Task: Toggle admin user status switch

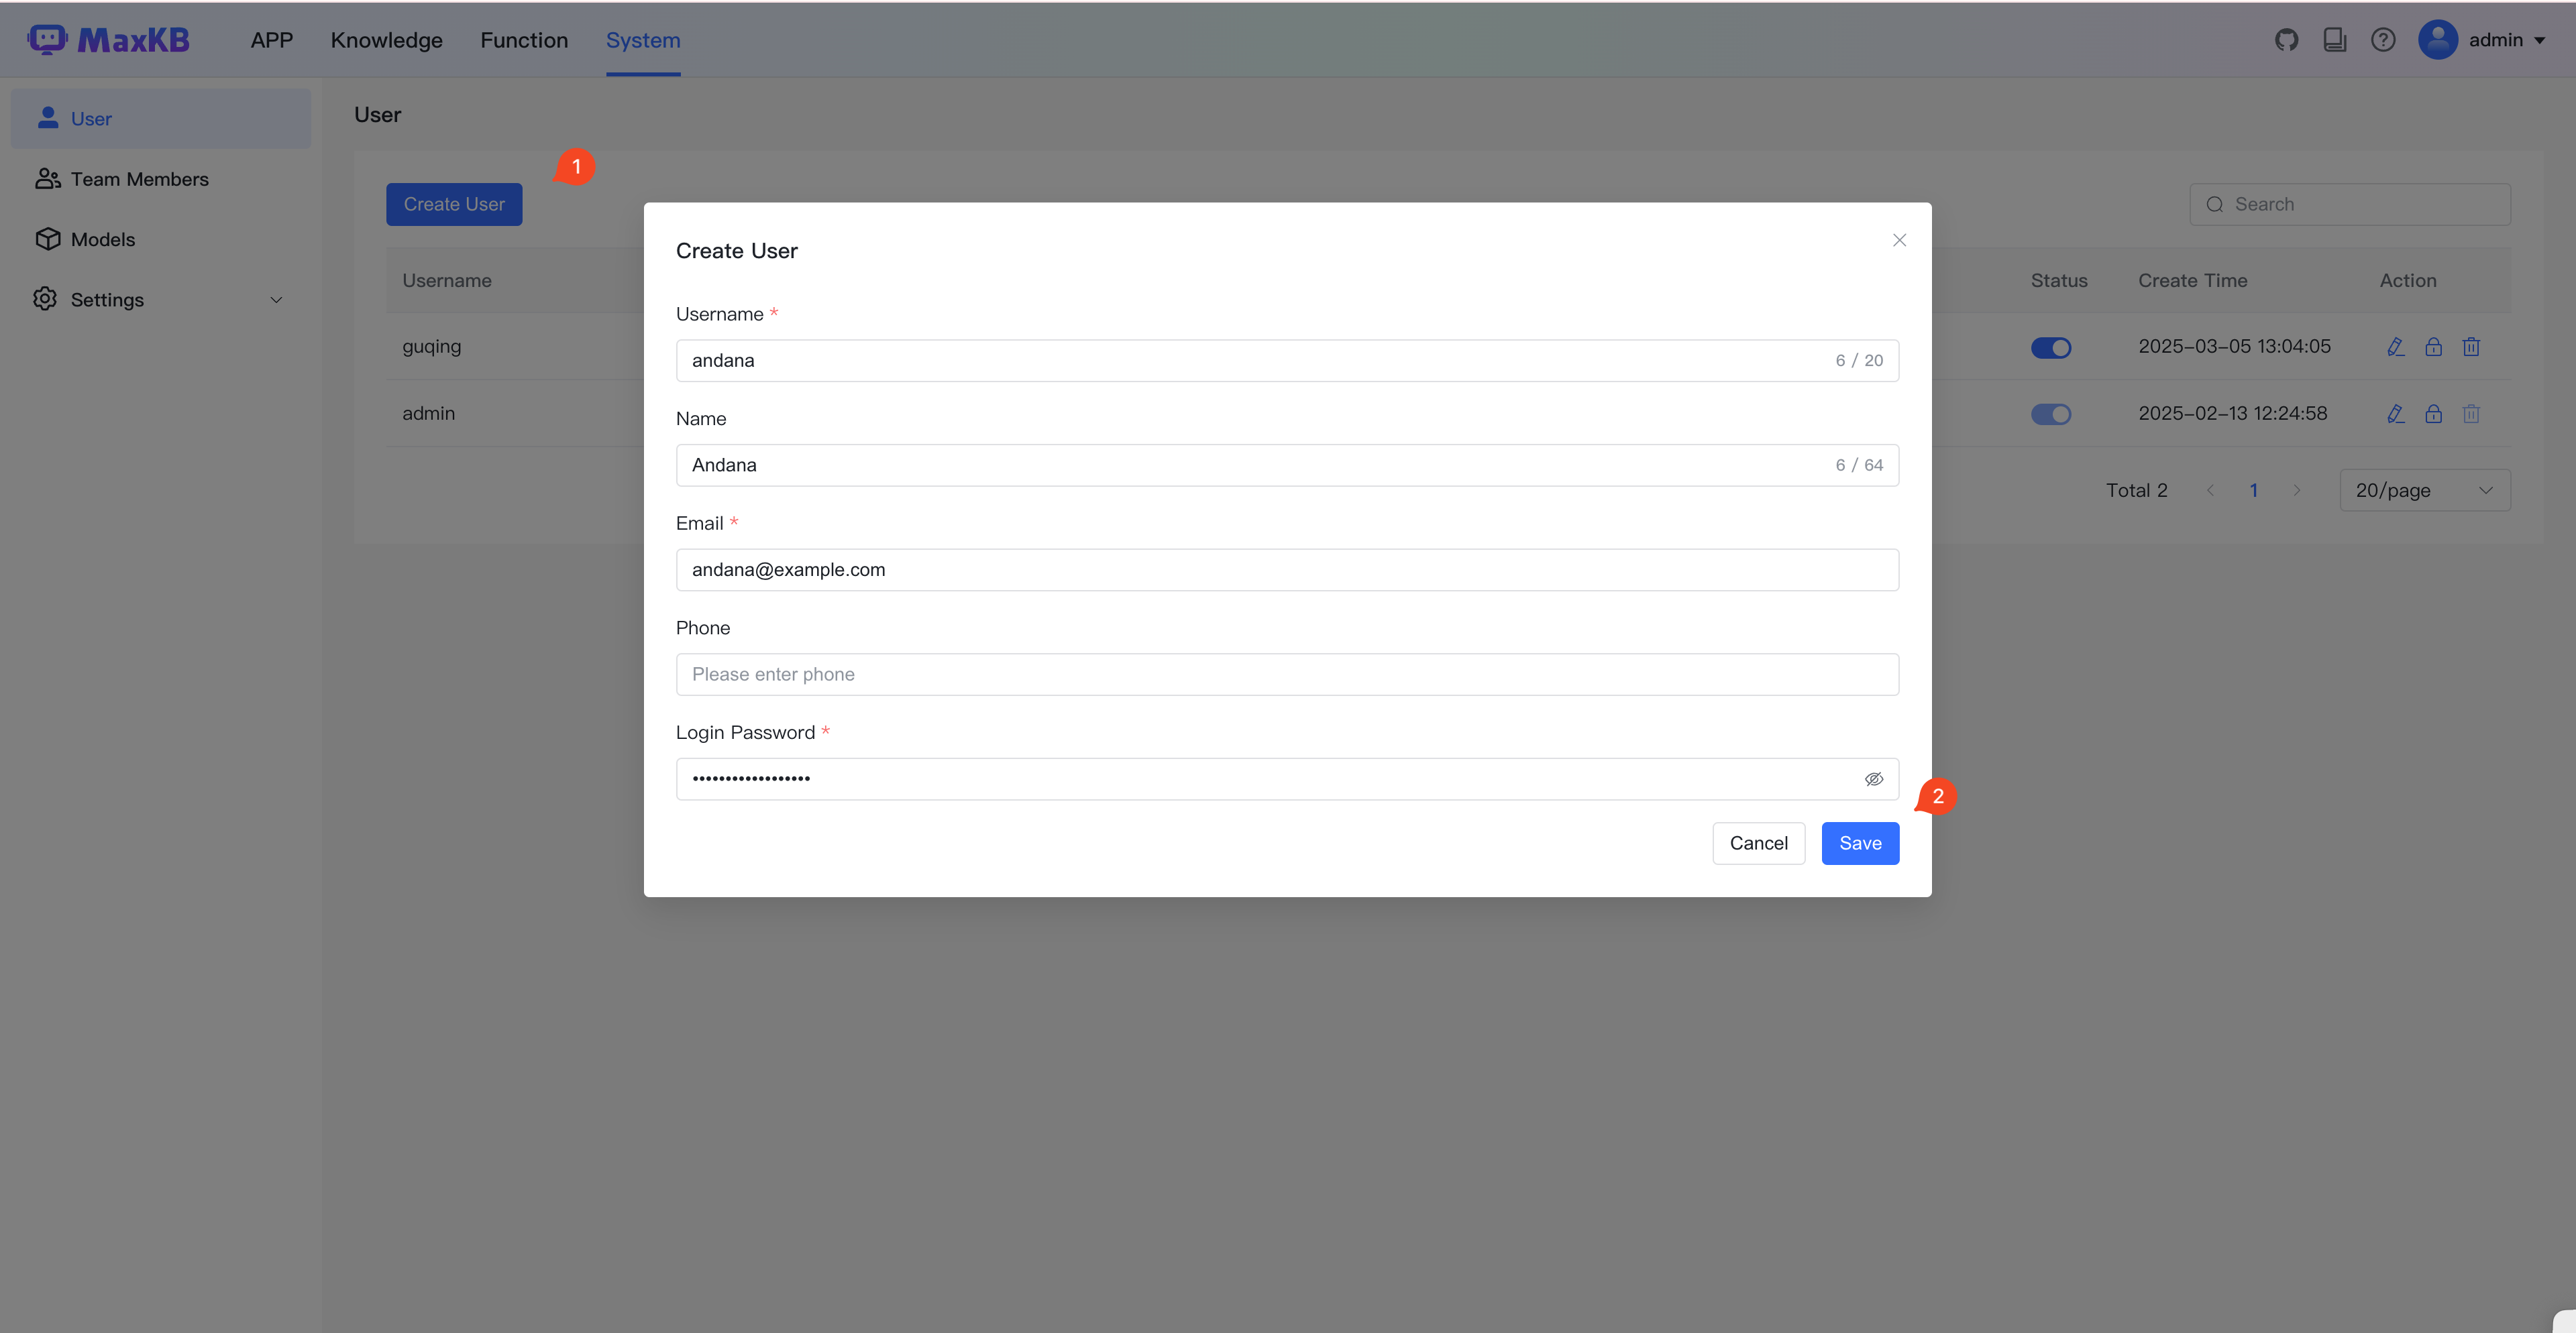Action: 2051,414
